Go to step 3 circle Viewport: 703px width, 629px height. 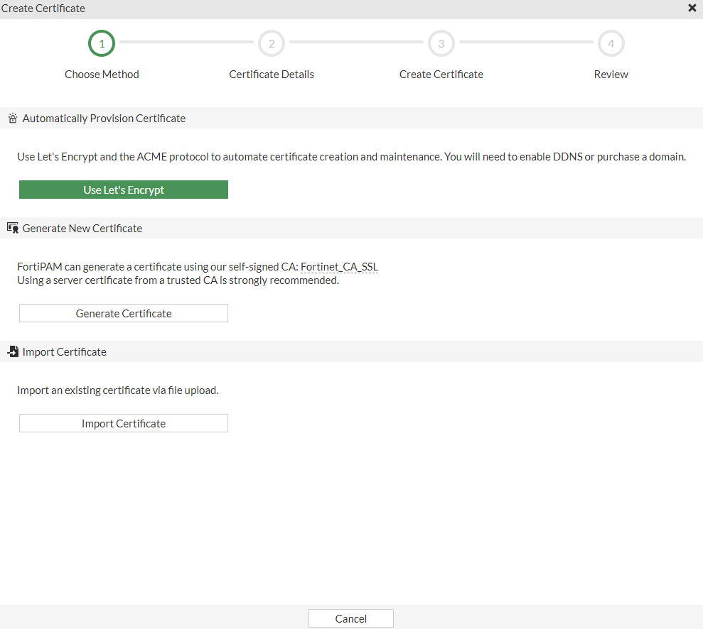point(441,43)
